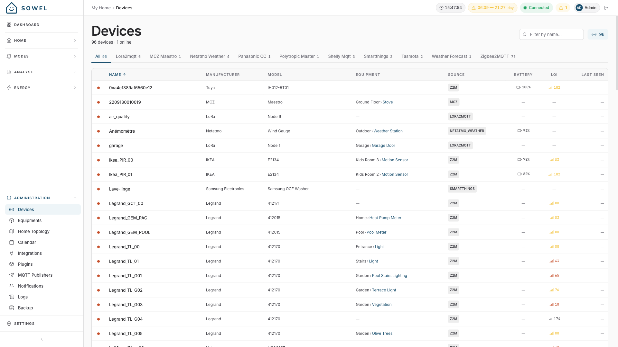Open the Calendar page
The image size is (618, 347).
tap(43, 242)
